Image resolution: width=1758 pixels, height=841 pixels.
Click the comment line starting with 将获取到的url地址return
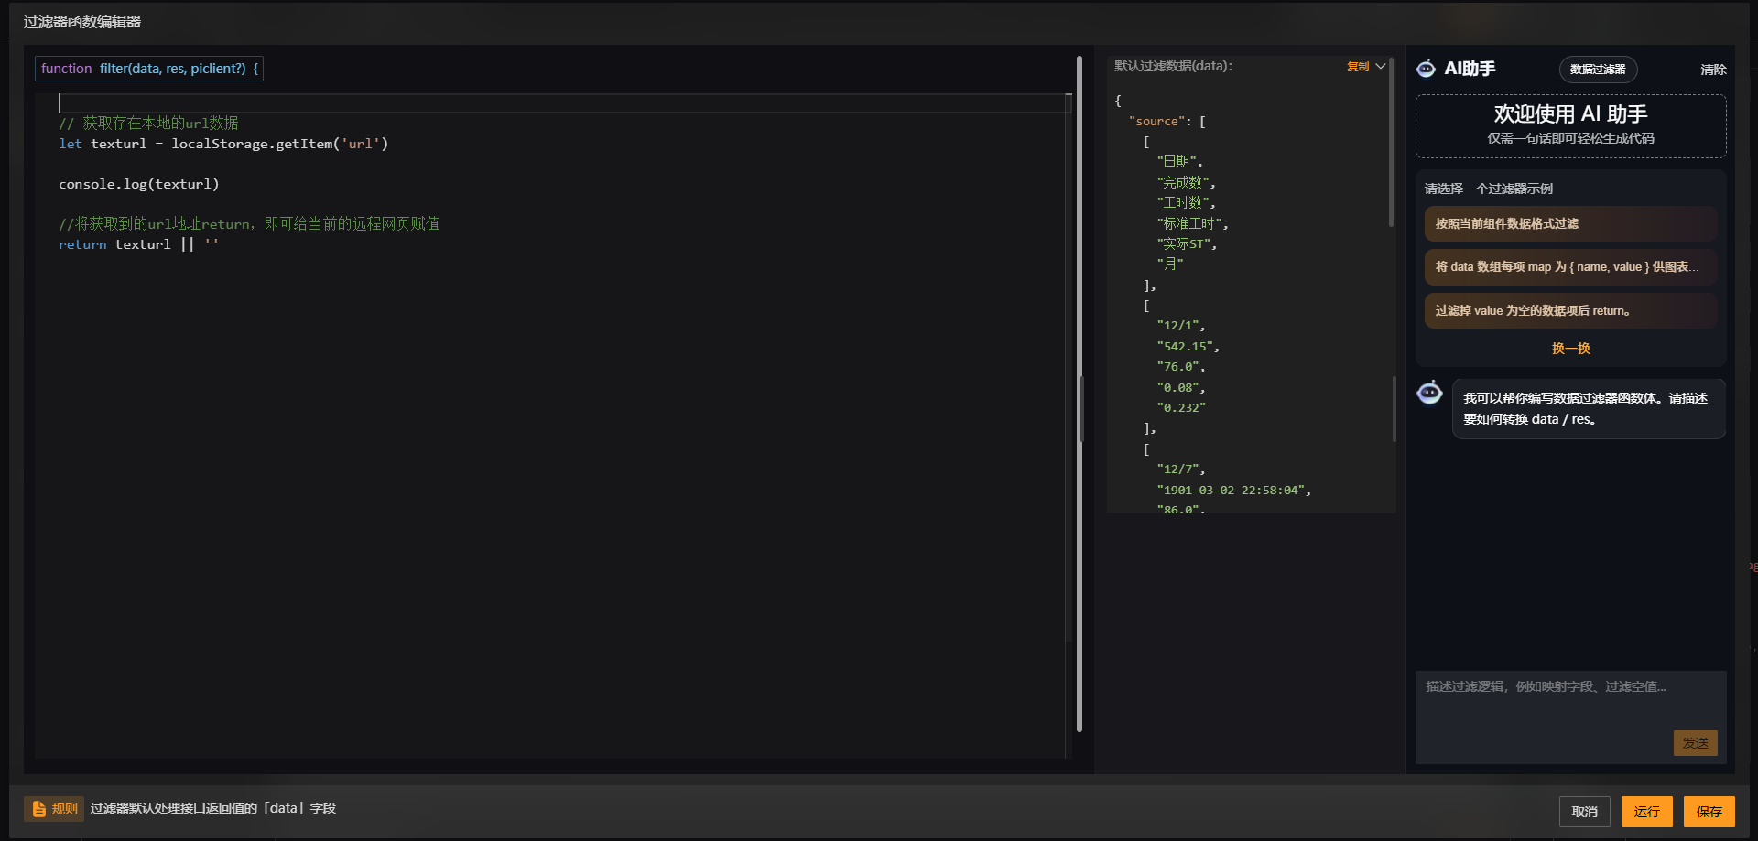249,224
